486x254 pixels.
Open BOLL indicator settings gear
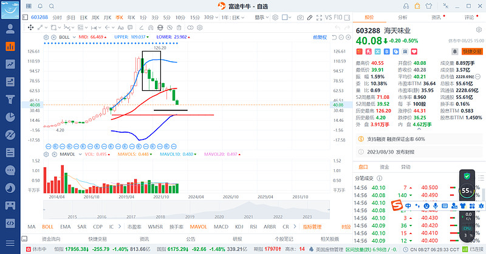coord(46,37)
